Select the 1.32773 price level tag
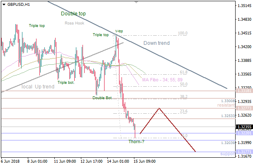Viewport: 253px width, 166px height. [x=243, y=108]
